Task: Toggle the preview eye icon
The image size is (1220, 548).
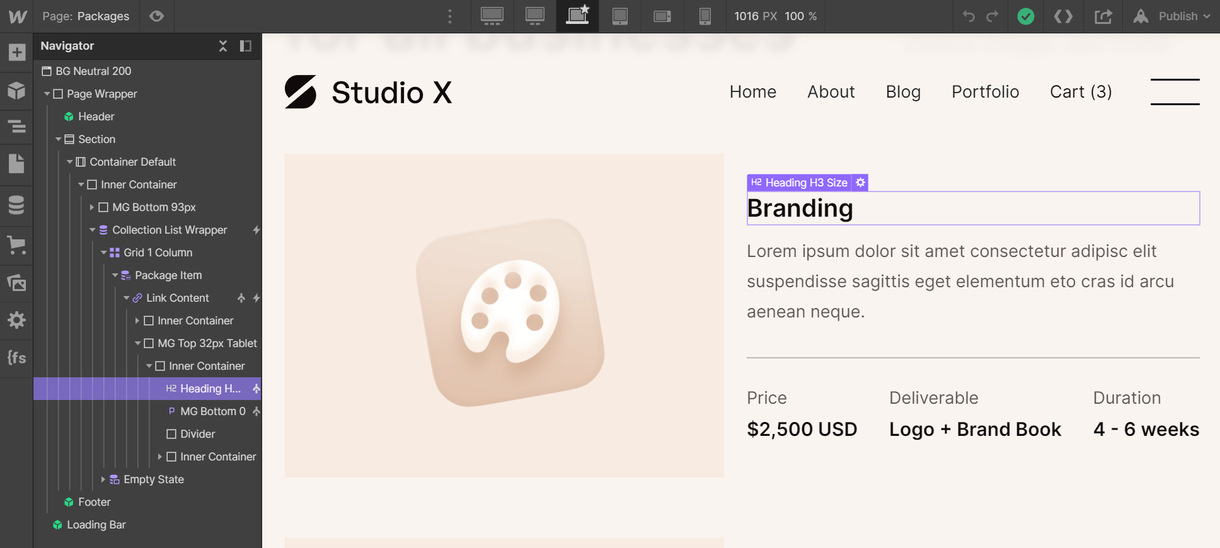Action: (156, 16)
